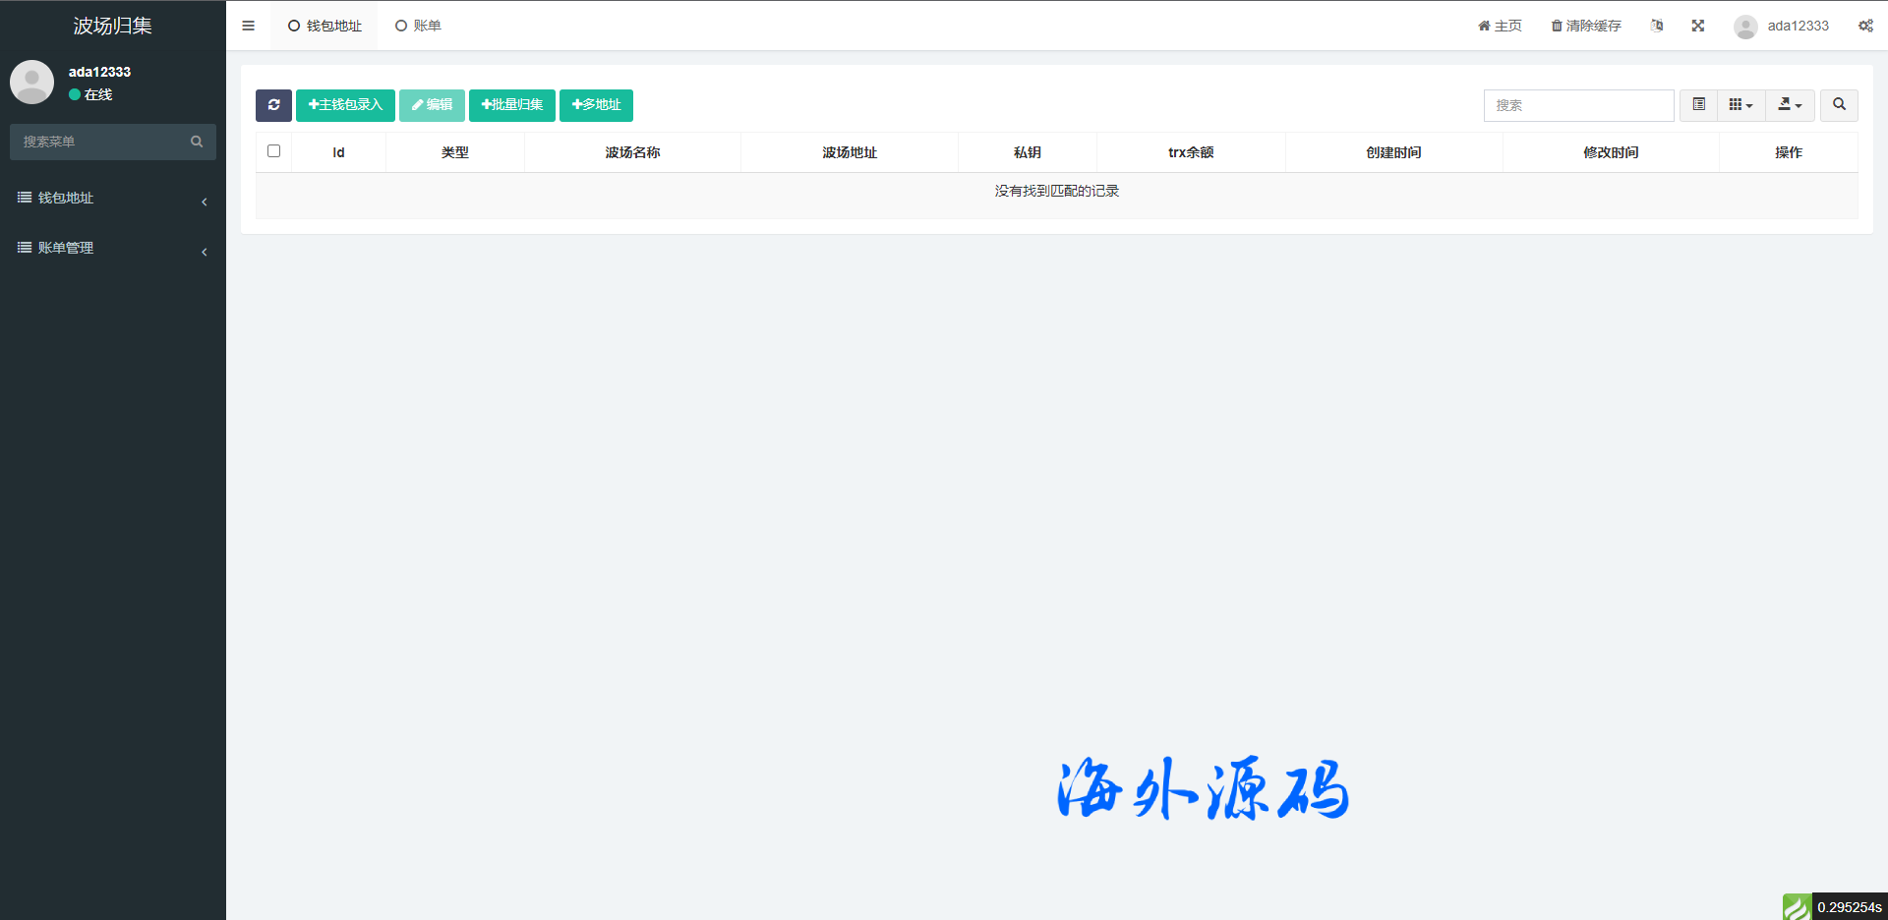1888x920 pixels.
Task: Toggle the sidebar hamburger menu icon
Action: 248,26
